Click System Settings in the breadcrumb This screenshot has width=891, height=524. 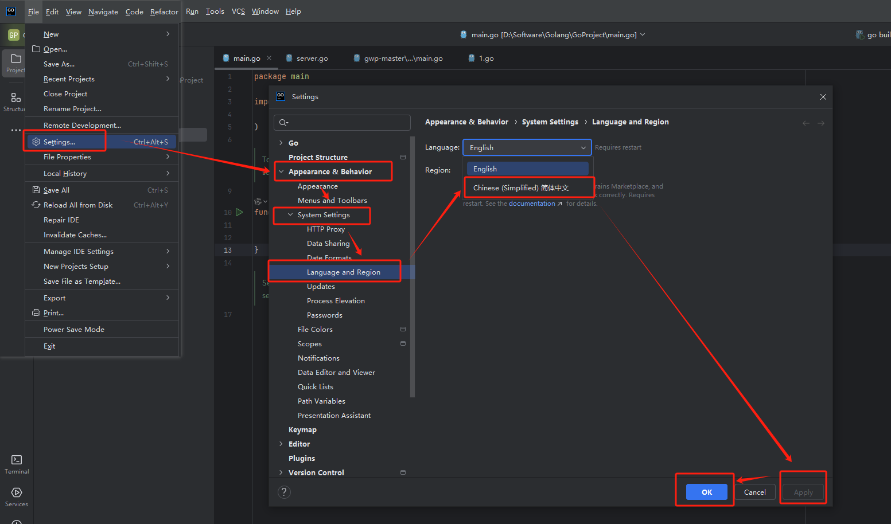[550, 122]
